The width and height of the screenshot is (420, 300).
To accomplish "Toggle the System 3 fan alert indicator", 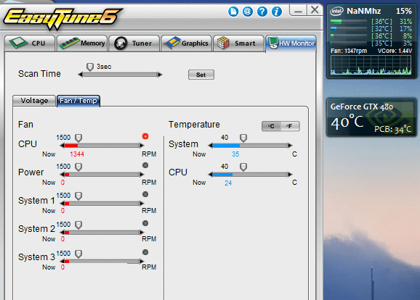I will coord(145,252).
